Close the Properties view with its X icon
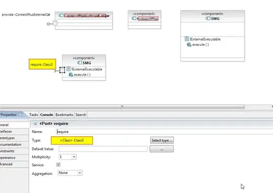The height and width of the screenshot is (193, 273). pos(20,114)
